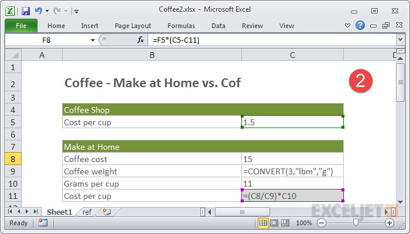The width and height of the screenshot is (410, 234).
Task: Select row 5 header
Action: pyautogui.click(x=13, y=122)
